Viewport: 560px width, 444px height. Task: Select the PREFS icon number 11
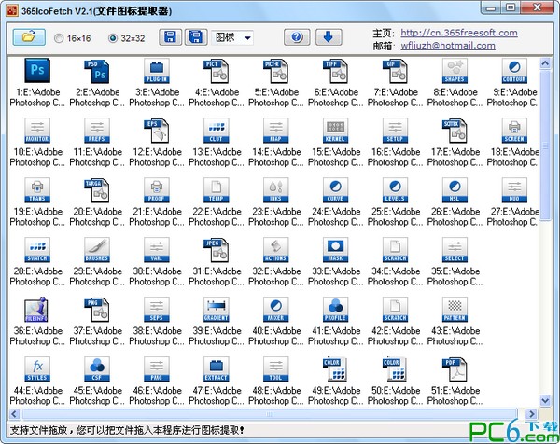(x=97, y=131)
